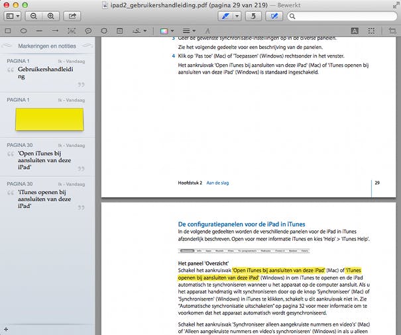Click the 'Markeringen en notities' sidebar header

(x=47, y=46)
